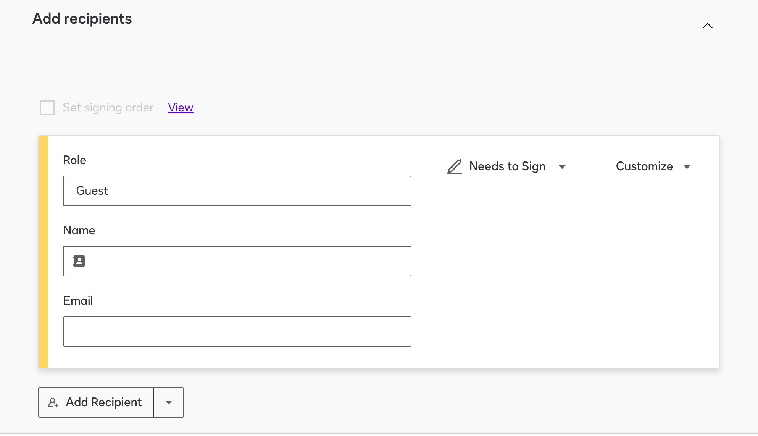This screenshot has width=758, height=436.
Task: Open the View signing order link
Action: coord(180,107)
